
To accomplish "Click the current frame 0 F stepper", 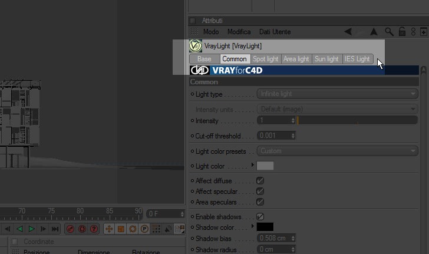I will click(182, 214).
